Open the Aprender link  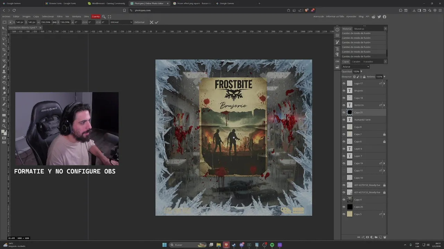point(351,17)
